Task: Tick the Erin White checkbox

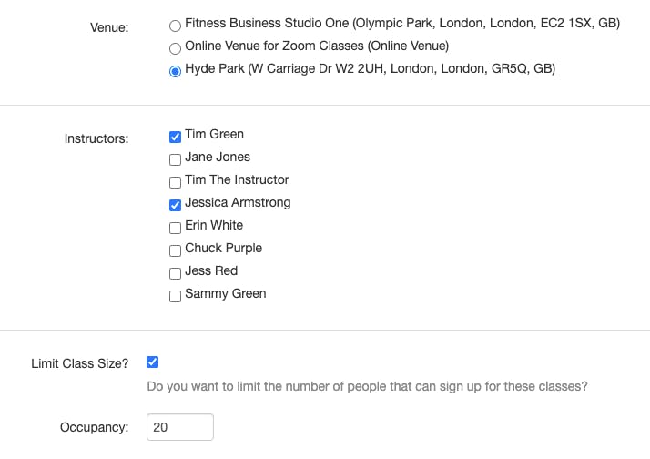Action: (x=175, y=228)
